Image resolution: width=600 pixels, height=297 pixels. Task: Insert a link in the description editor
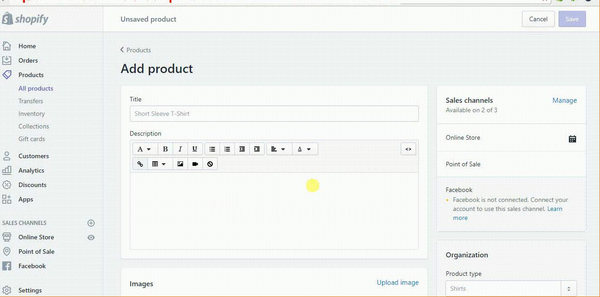140,164
